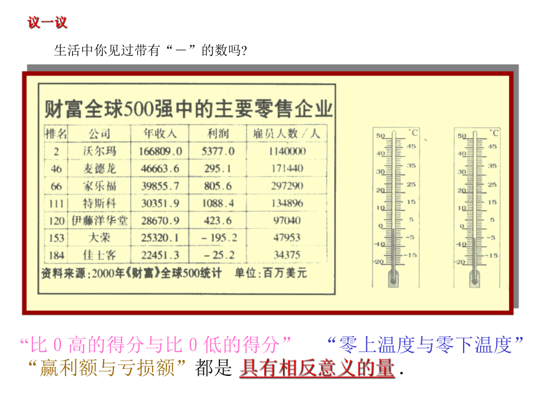
Task: Select the pink phrase "比 0 高的得分与比 0 低的得分"
Action: click(155, 345)
